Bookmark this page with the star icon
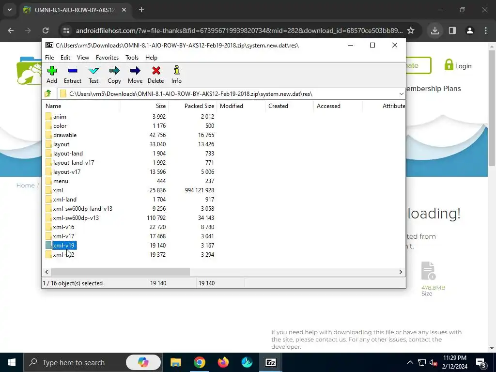The height and width of the screenshot is (372, 496). [x=411, y=31]
